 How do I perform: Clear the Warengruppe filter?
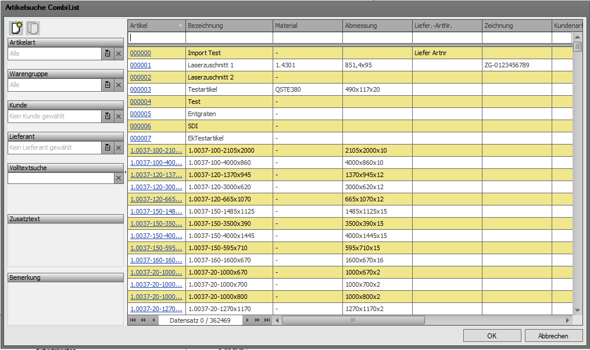(x=119, y=85)
